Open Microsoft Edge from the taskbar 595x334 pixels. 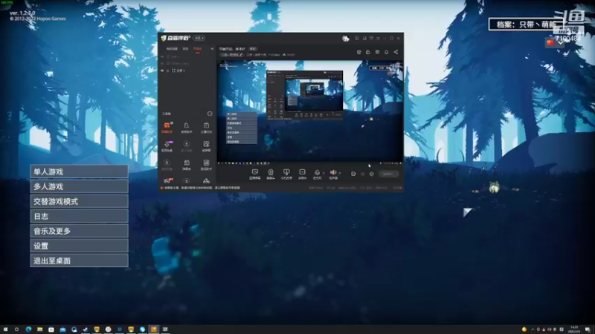pos(28,330)
